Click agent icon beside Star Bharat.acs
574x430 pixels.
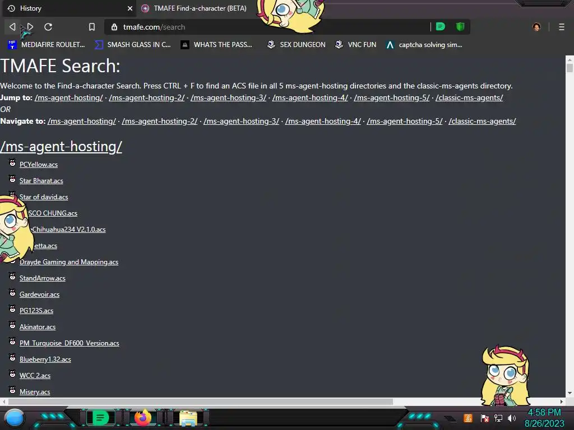tap(12, 179)
